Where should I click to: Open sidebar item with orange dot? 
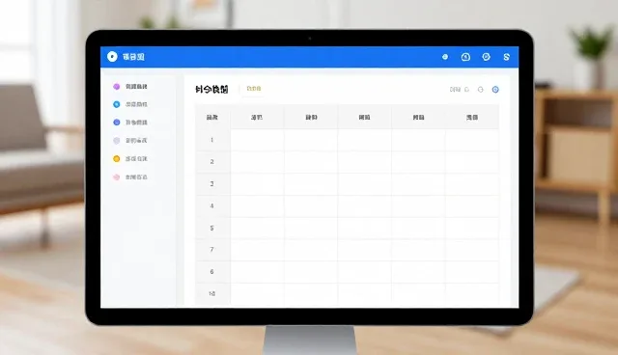coord(130,158)
